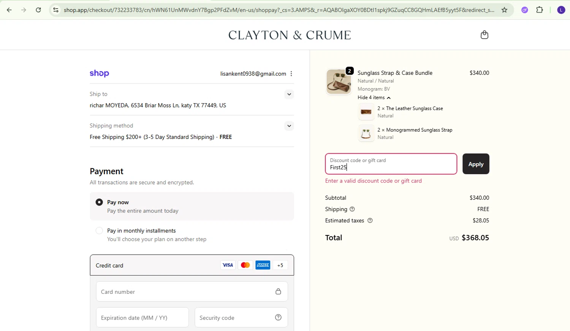Click the Visa card icon

click(228, 265)
